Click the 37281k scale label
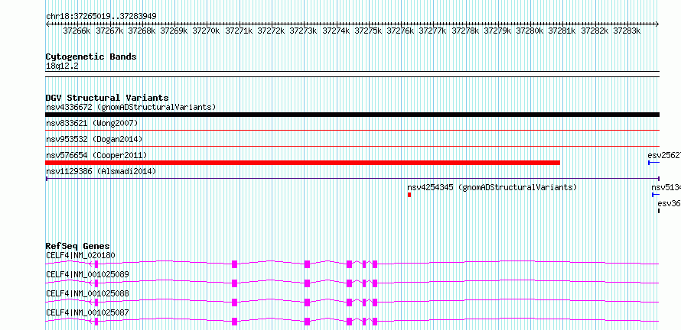 point(562,31)
